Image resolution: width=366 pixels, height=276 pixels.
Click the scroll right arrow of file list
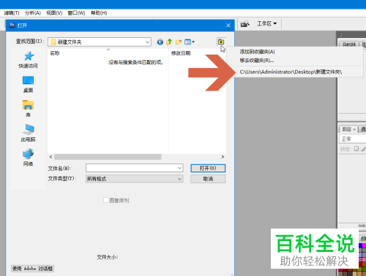pos(223,157)
